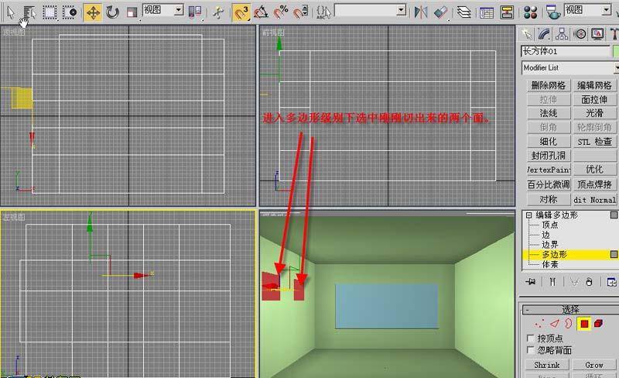Toggle the Pin Stack icon
This screenshot has width=619, height=378.
point(531,281)
